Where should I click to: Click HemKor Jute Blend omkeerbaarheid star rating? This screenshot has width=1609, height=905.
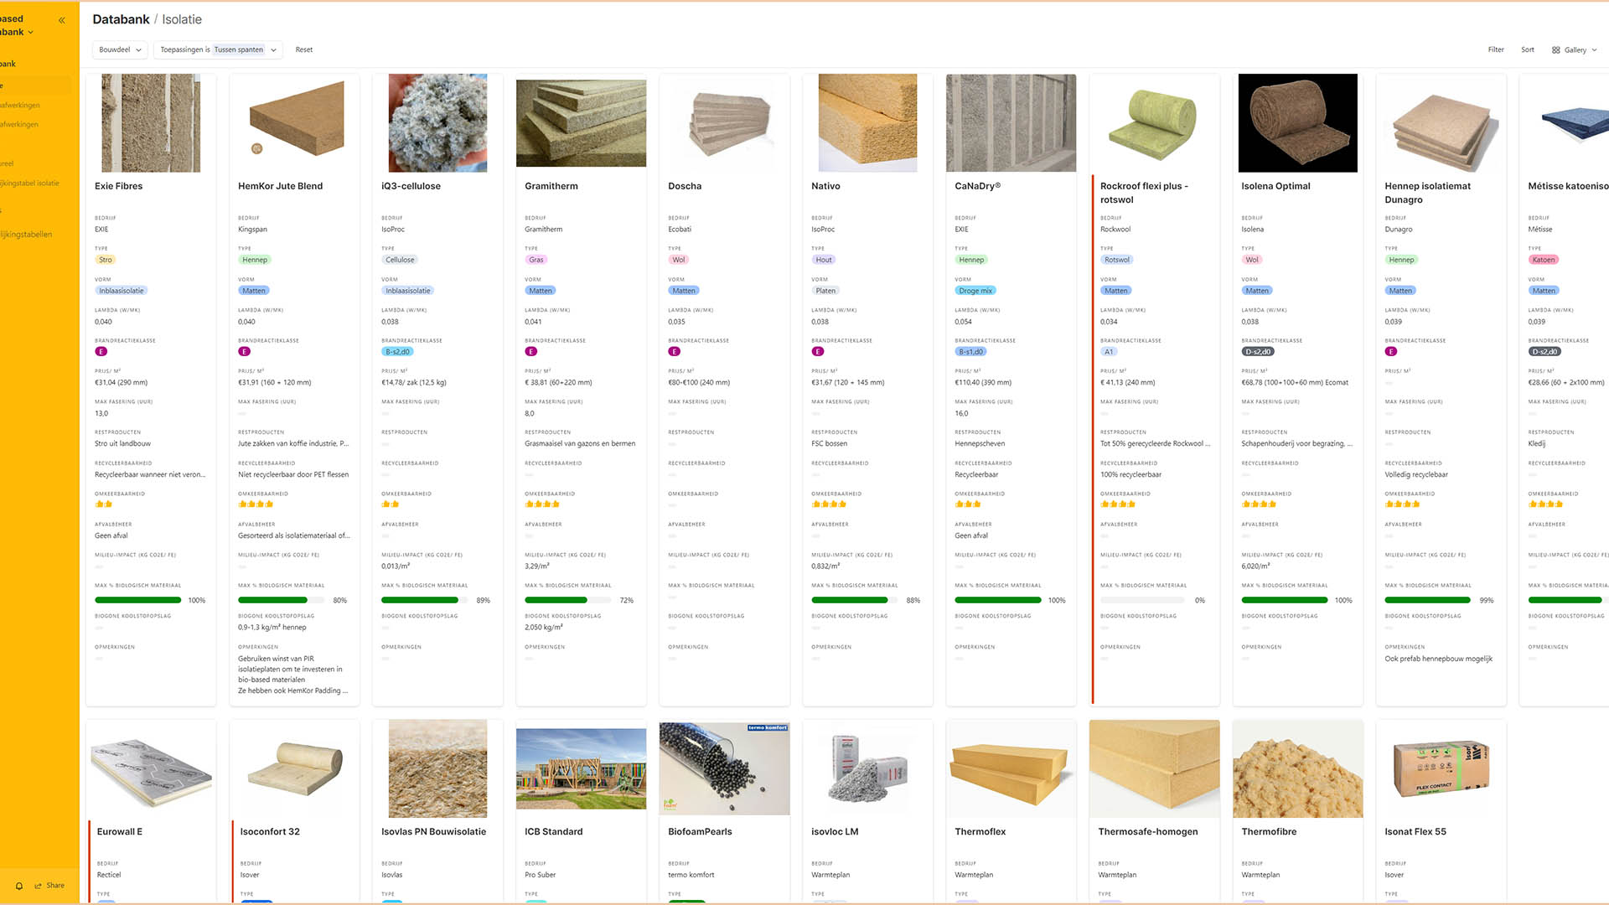[x=256, y=504]
